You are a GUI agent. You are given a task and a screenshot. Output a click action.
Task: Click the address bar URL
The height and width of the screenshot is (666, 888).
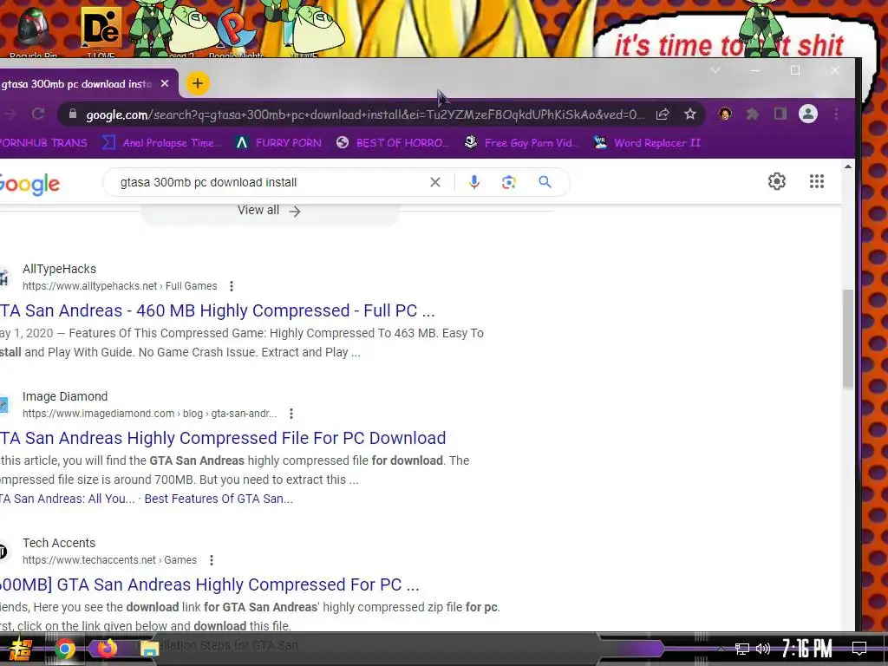pos(365,115)
